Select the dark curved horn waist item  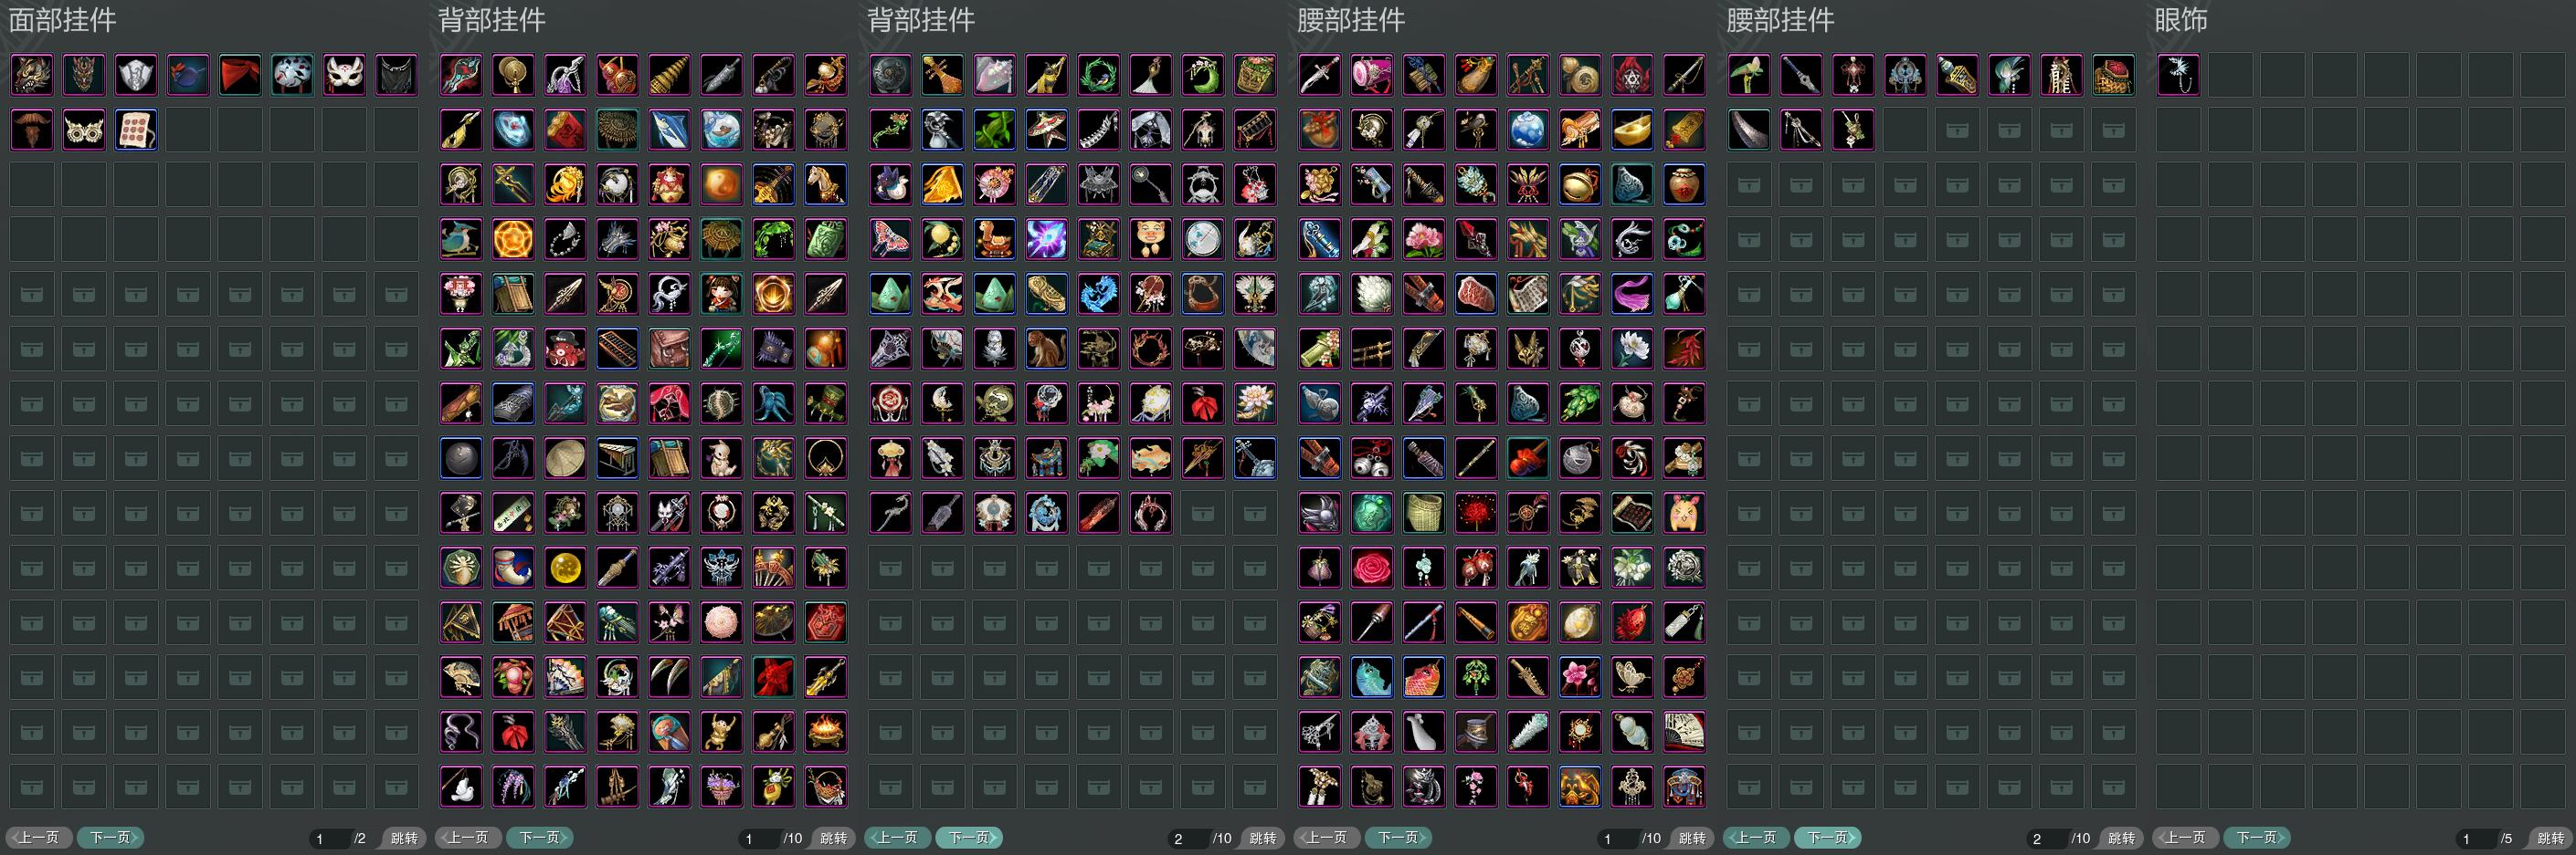(1749, 130)
